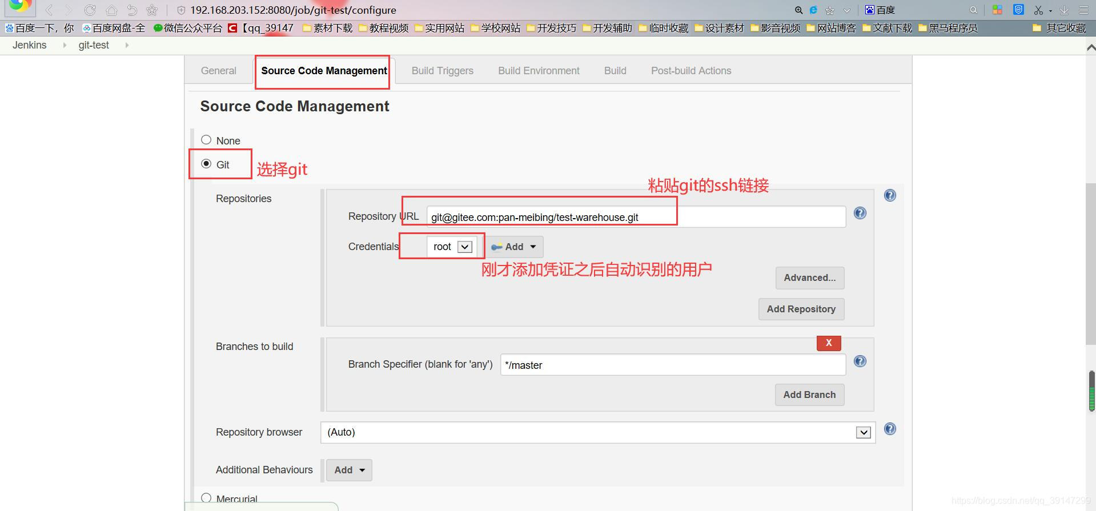Open help for Branch Specifier field
Viewport: 1096px width, 511px height.
point(860,361)
